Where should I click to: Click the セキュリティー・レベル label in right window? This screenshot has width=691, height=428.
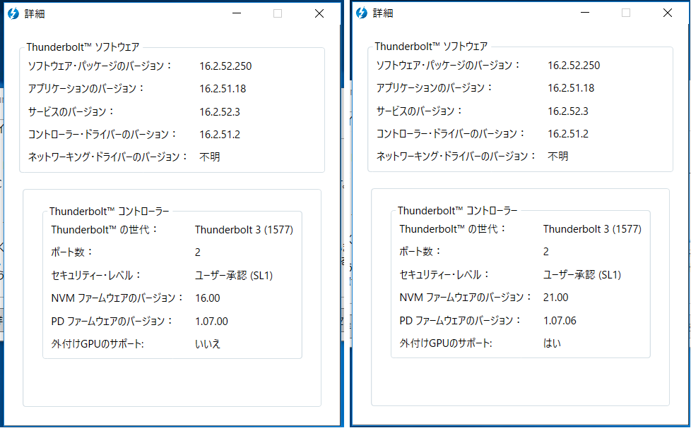pos(444,274)
